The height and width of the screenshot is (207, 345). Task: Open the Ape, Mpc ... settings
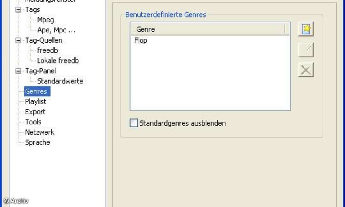56,30
